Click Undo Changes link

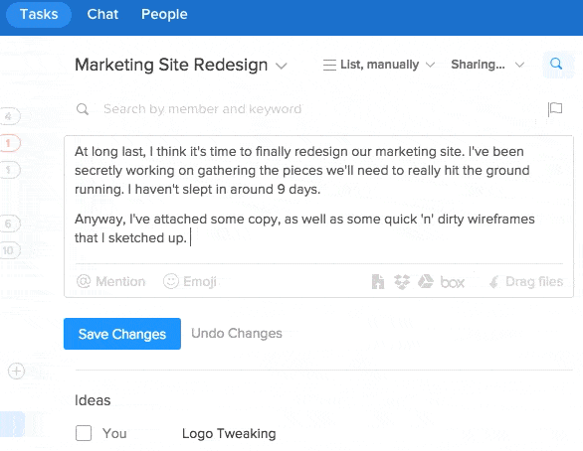pyautogui.click(x=237, y=334)
